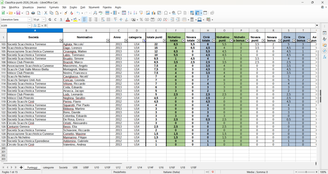Click the yellow highlight color swatch
The image size is (328, 174).
pos(75,20)
